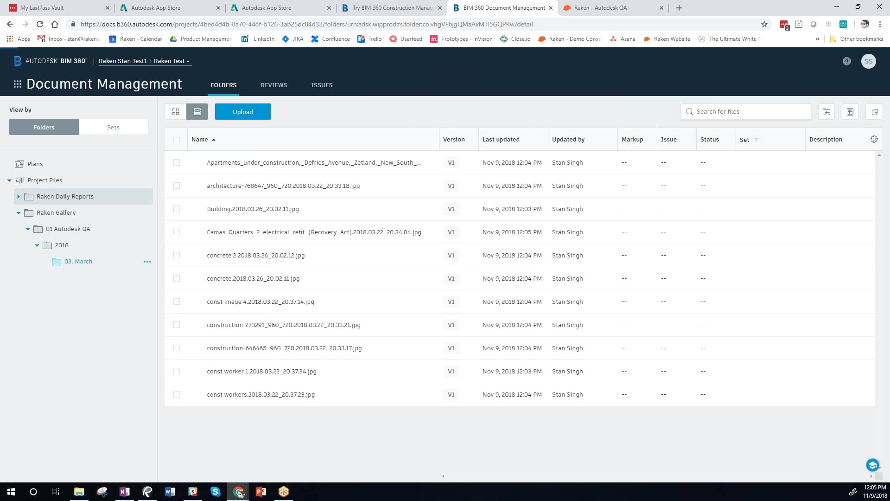Switch to the Reviews tab
Image resolution: width=890 pixels, height=501 pixels.
[273, 85]
